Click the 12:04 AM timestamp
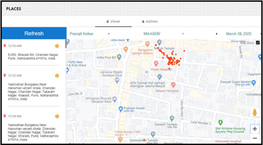263x145 pixels. click(15, 116)
